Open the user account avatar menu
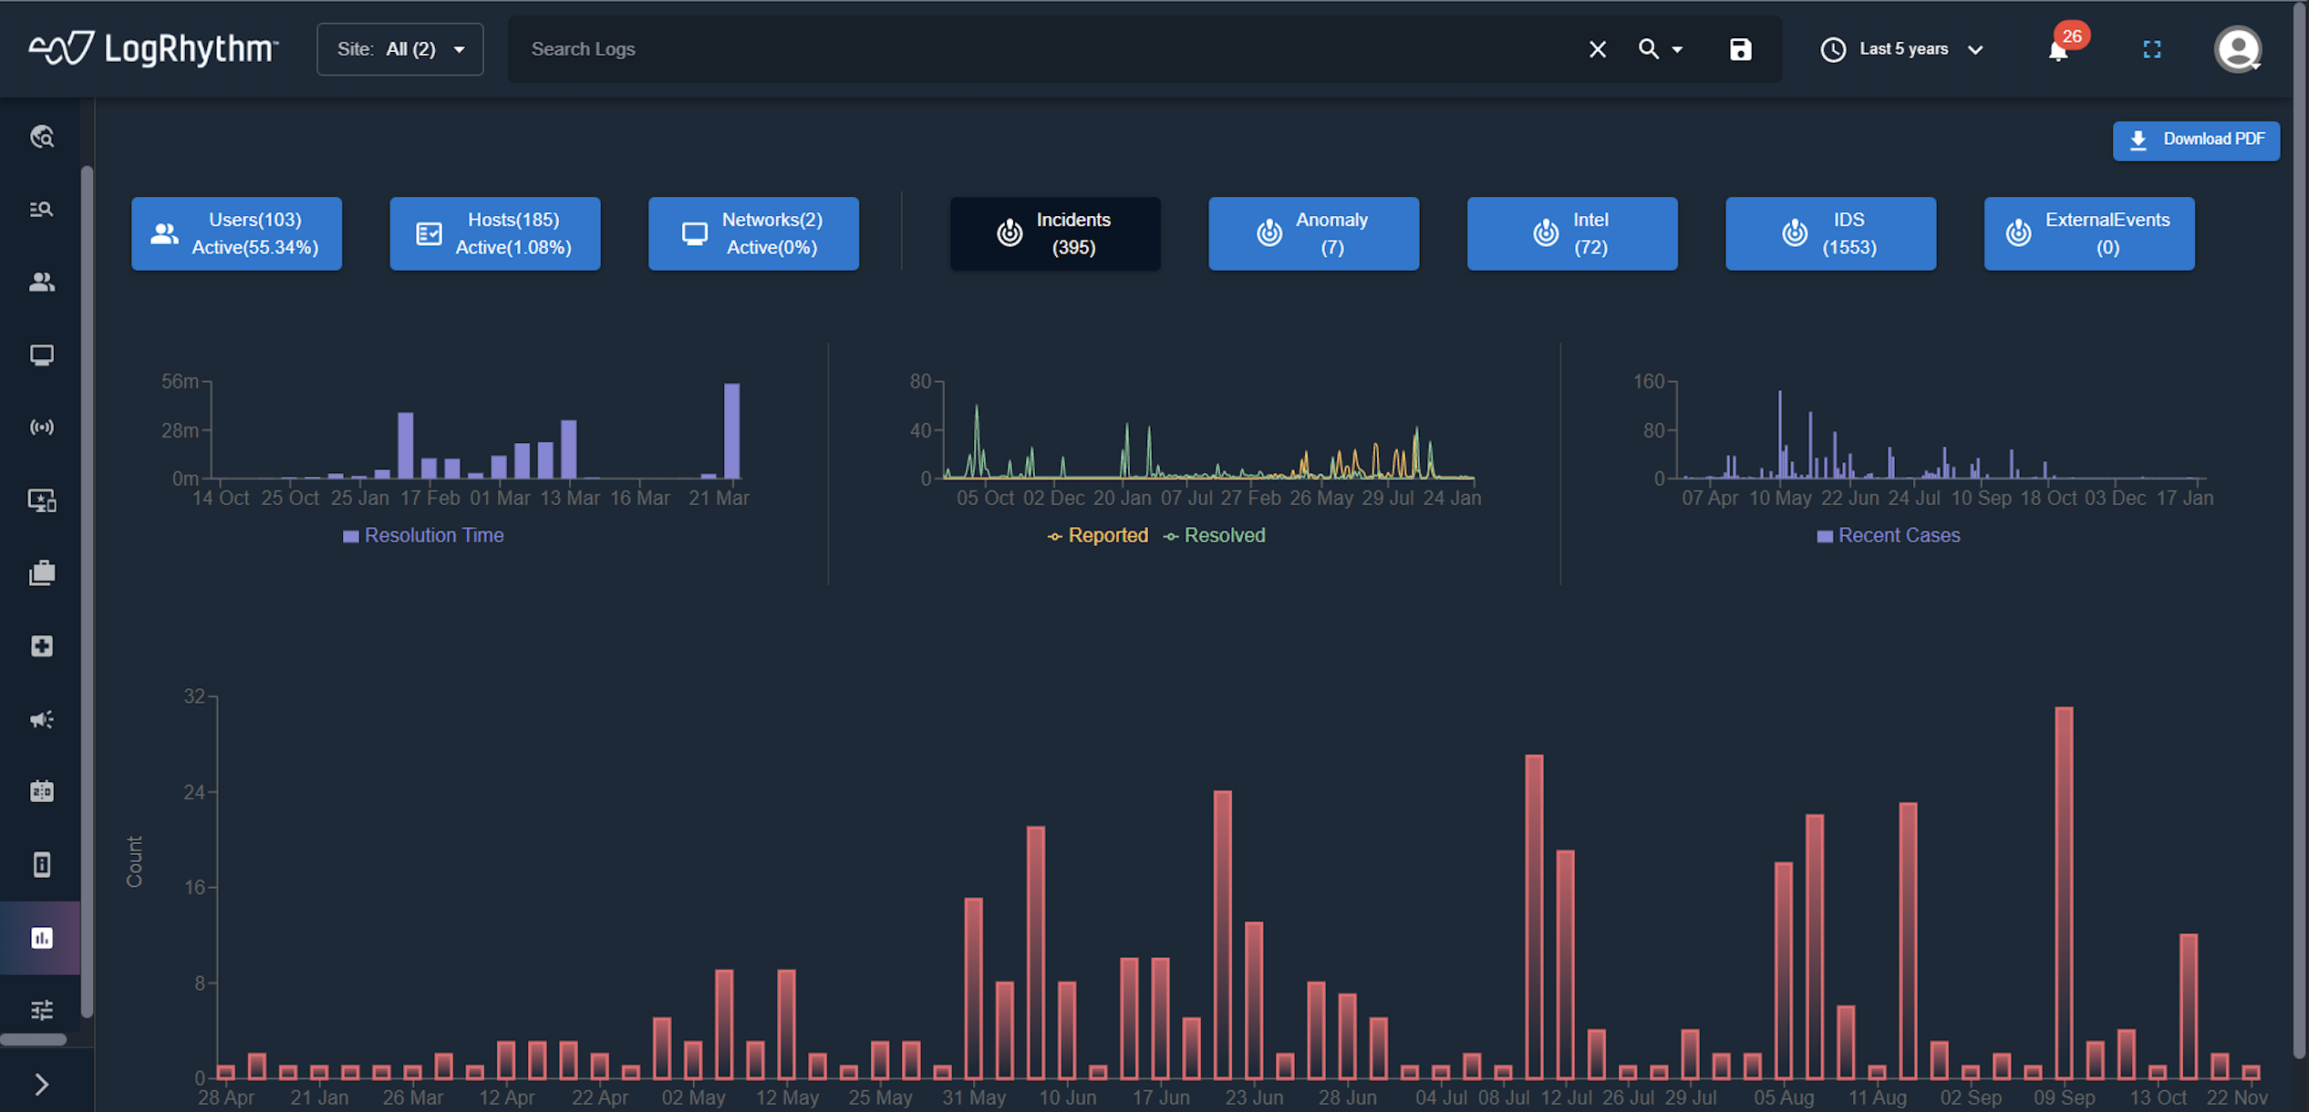The image size is (2309, 1112). pos(2237,49)
